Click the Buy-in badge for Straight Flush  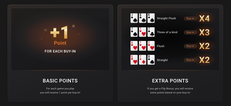tap(190, 18)
